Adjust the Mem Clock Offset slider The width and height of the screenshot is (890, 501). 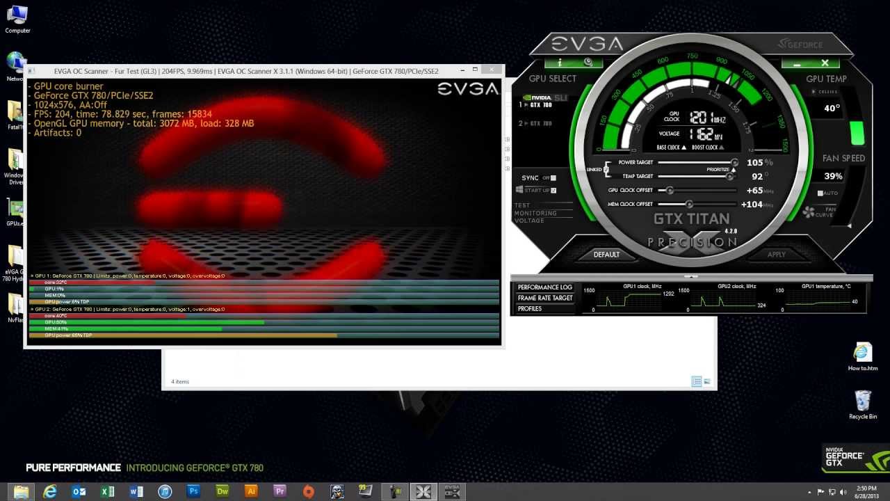pos(689,204)
